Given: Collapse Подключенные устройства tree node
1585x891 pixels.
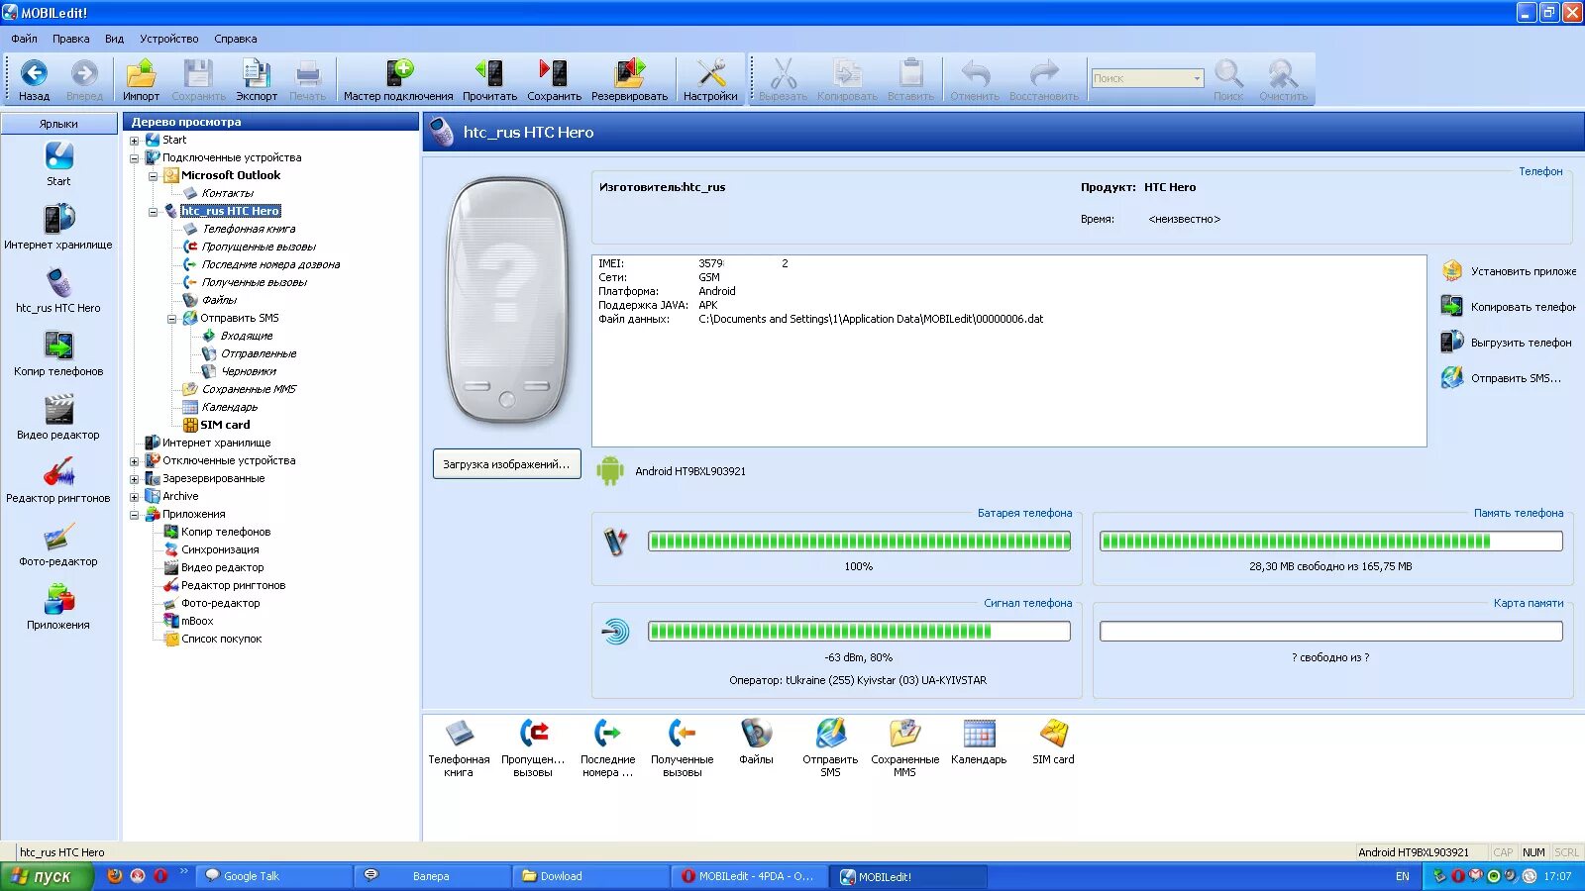Looking at the screenshot, I should click(x=135, y=158).
